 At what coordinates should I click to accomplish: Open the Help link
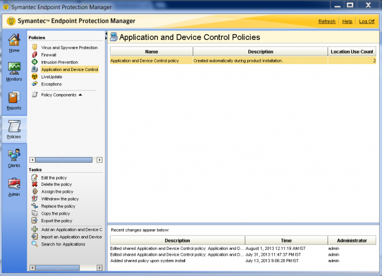click(x=347, y=21)
